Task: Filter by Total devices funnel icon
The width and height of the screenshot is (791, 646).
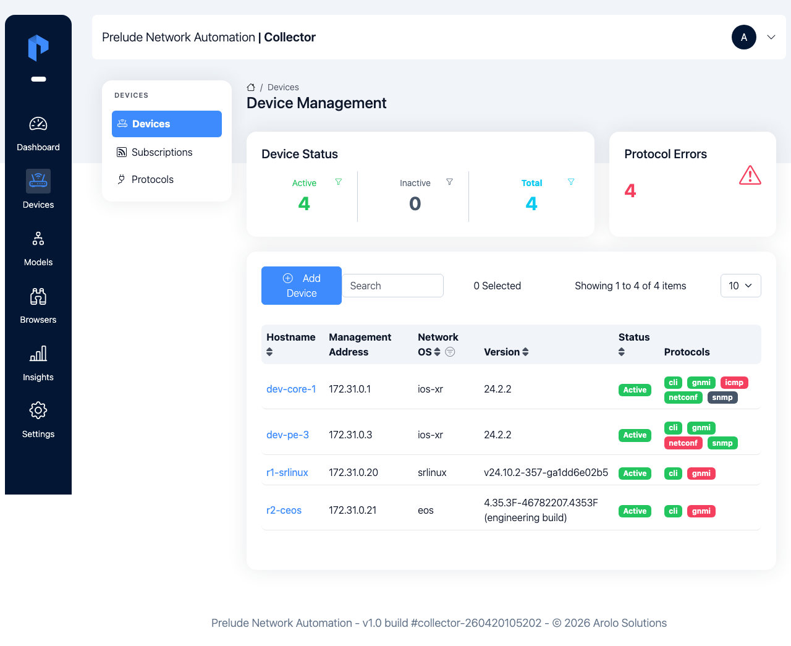Action: click(571, 182)
